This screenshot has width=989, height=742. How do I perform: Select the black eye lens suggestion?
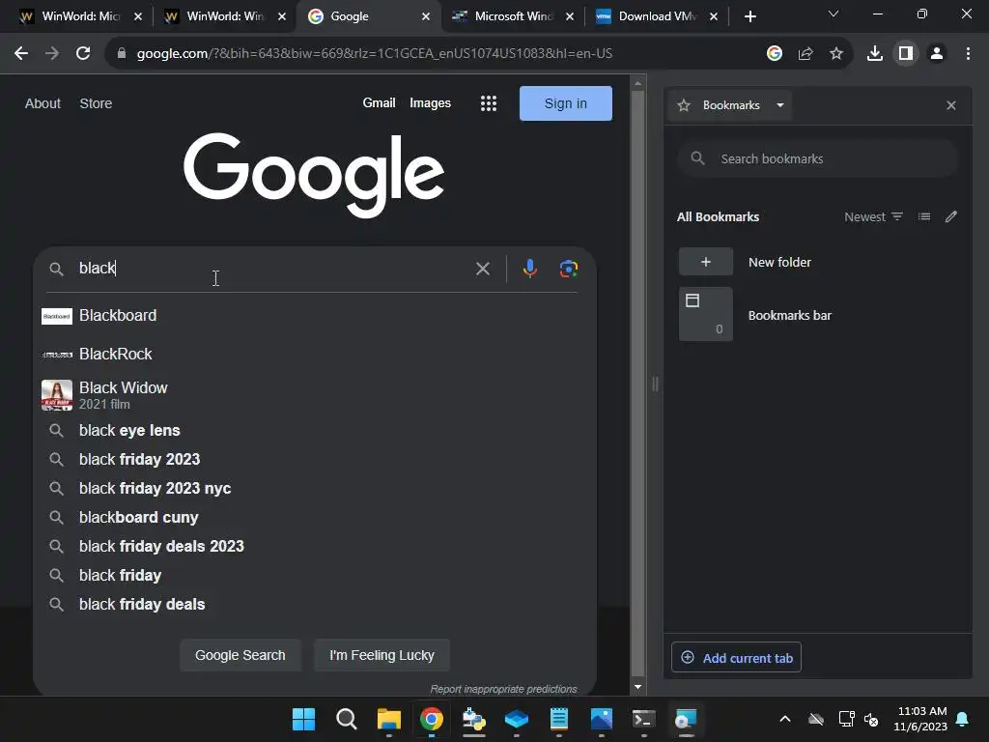tap(314, 430)
